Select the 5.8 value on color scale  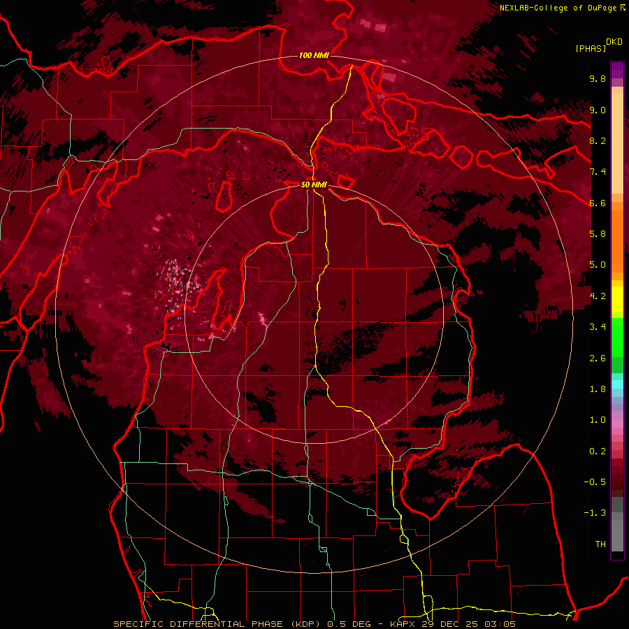(598, 234)
